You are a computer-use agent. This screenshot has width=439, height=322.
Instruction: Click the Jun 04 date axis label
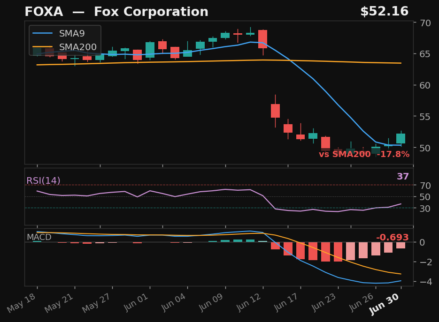click(174, 302)
